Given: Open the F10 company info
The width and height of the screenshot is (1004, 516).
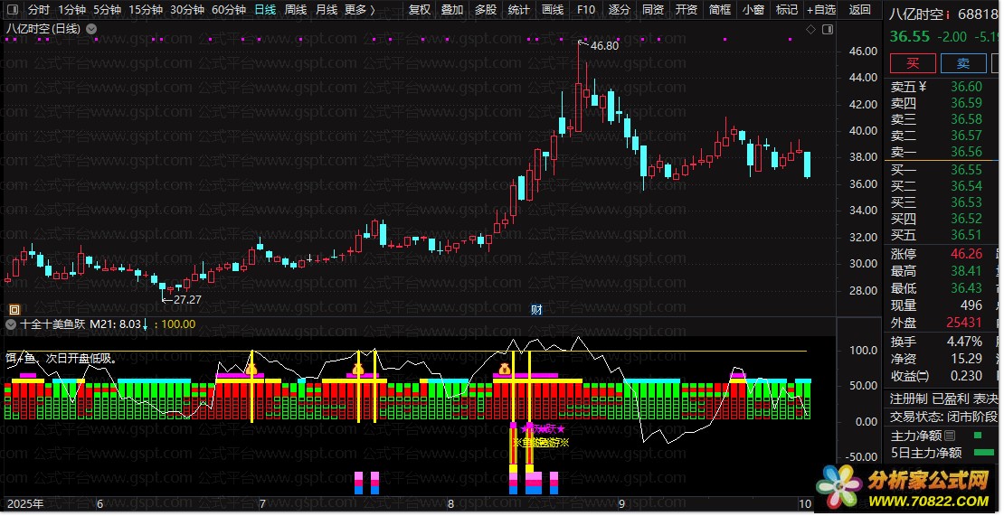Looking at the screenshot, I should tap(585, 10).
